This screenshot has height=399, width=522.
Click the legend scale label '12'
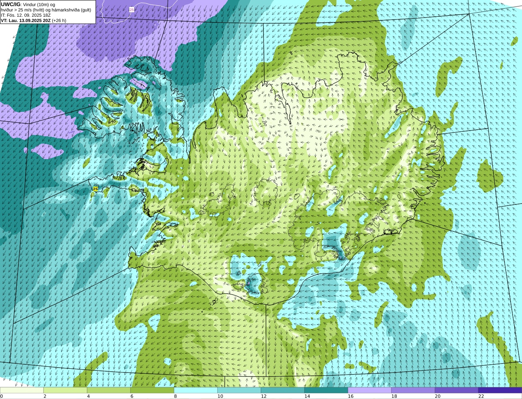(x=263, y=396)
